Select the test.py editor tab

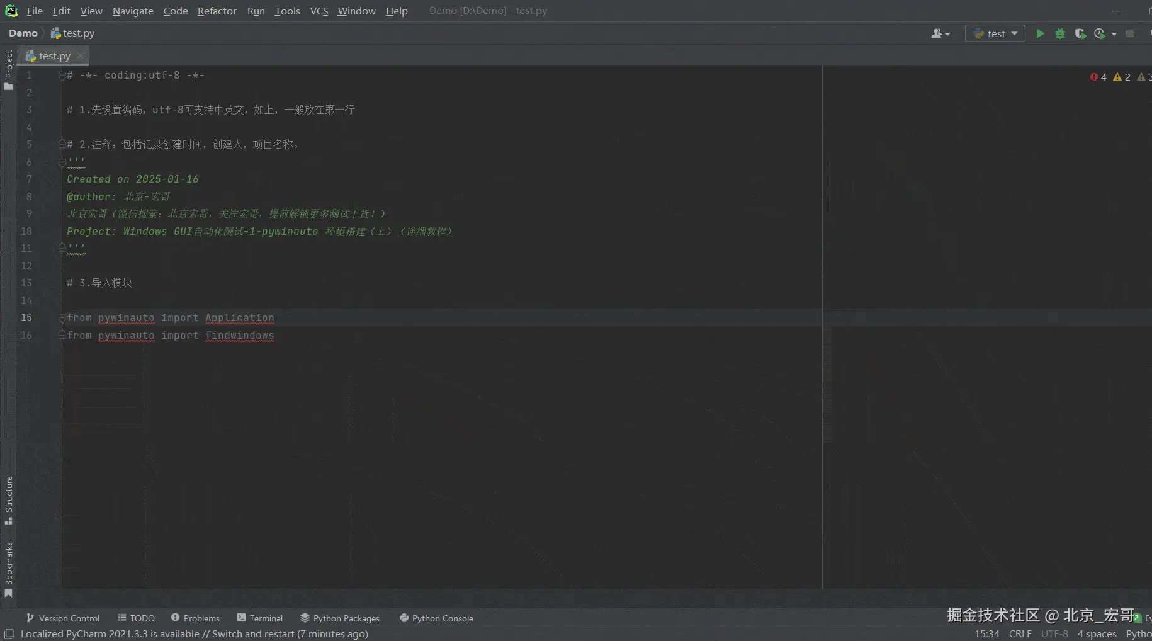tap(54, 55)
